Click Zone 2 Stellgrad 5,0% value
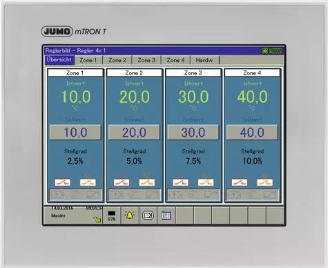Viewport: 328px width, 268px height. click(x=134, y=161)
